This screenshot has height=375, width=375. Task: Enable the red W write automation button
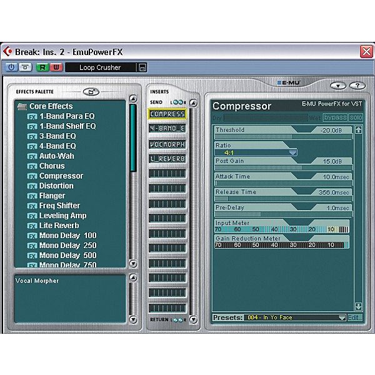click(56, 67)
